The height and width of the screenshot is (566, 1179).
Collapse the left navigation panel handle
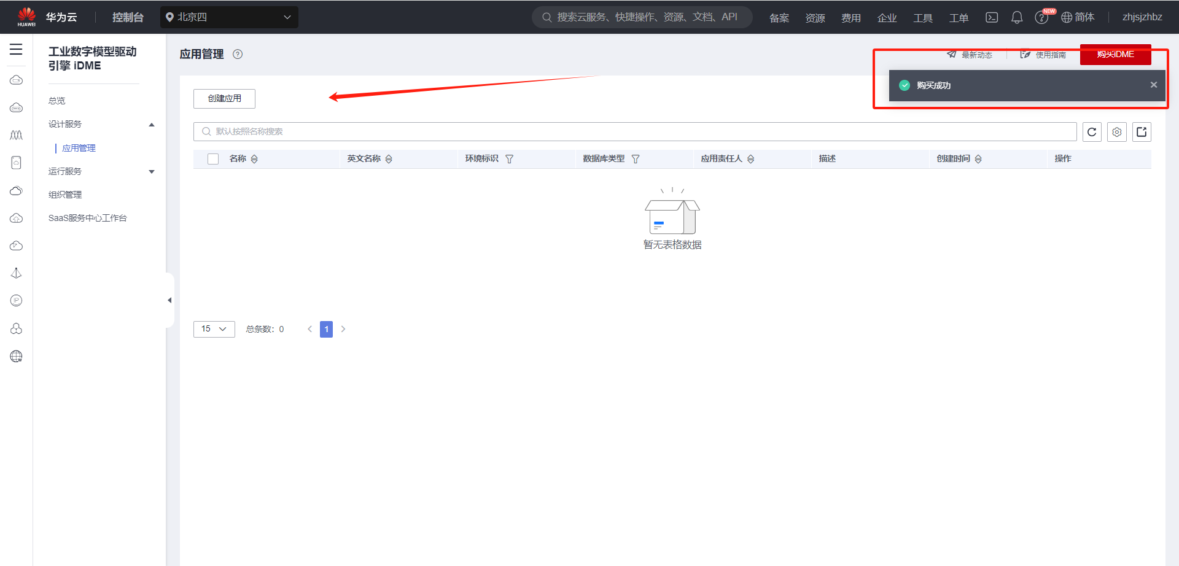click(169, 300)
